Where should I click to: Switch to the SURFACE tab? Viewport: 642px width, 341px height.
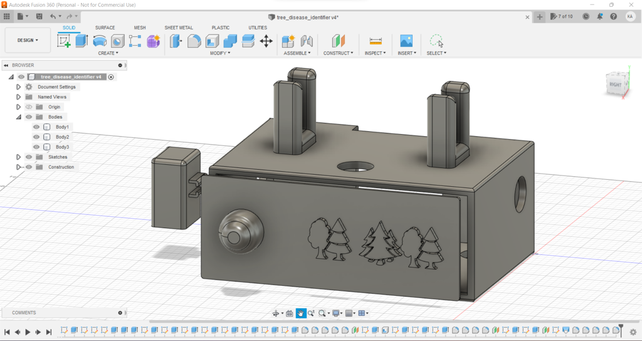105,28
